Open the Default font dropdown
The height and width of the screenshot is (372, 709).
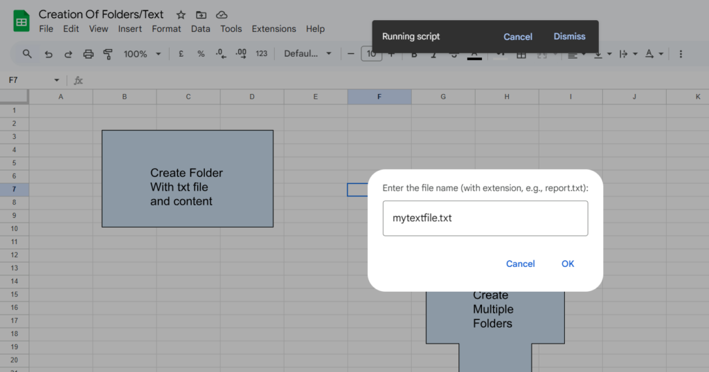(x=307, y=54)
